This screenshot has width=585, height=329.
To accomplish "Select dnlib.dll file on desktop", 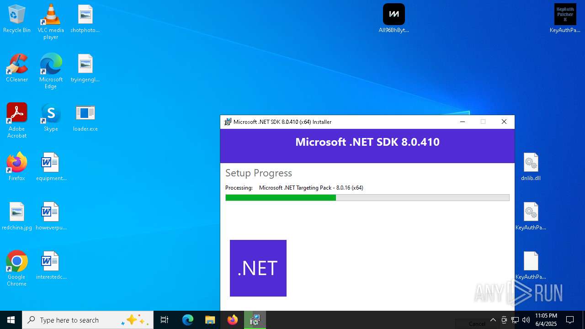I will [x=531, y=167].
